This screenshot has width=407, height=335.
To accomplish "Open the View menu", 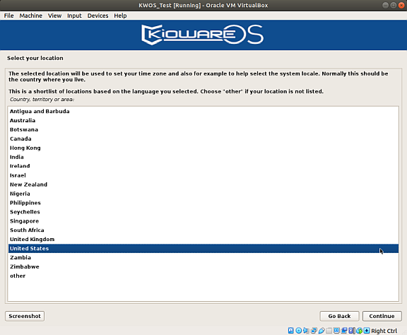I will click(54, 16).
